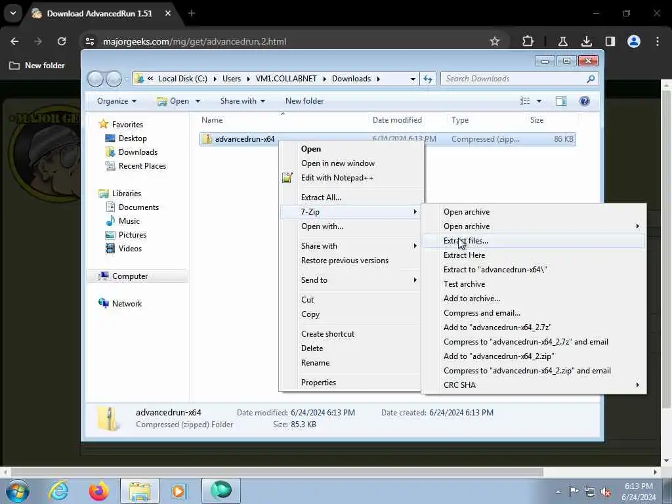Open the Chrome extensions puzzle icon

(x=528, y=41)
